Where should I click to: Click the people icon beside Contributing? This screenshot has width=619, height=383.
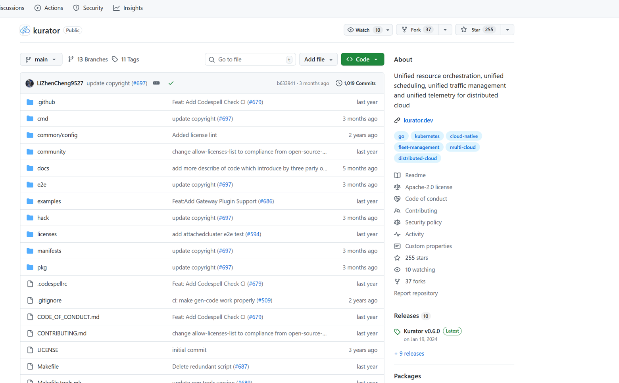pyautogui.click(x=397, y=211)
